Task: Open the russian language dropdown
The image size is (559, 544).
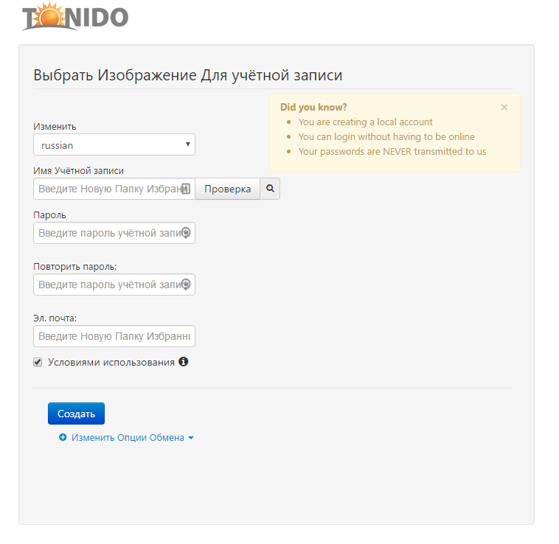Action: pyautogui.click(x=114, y=145)
